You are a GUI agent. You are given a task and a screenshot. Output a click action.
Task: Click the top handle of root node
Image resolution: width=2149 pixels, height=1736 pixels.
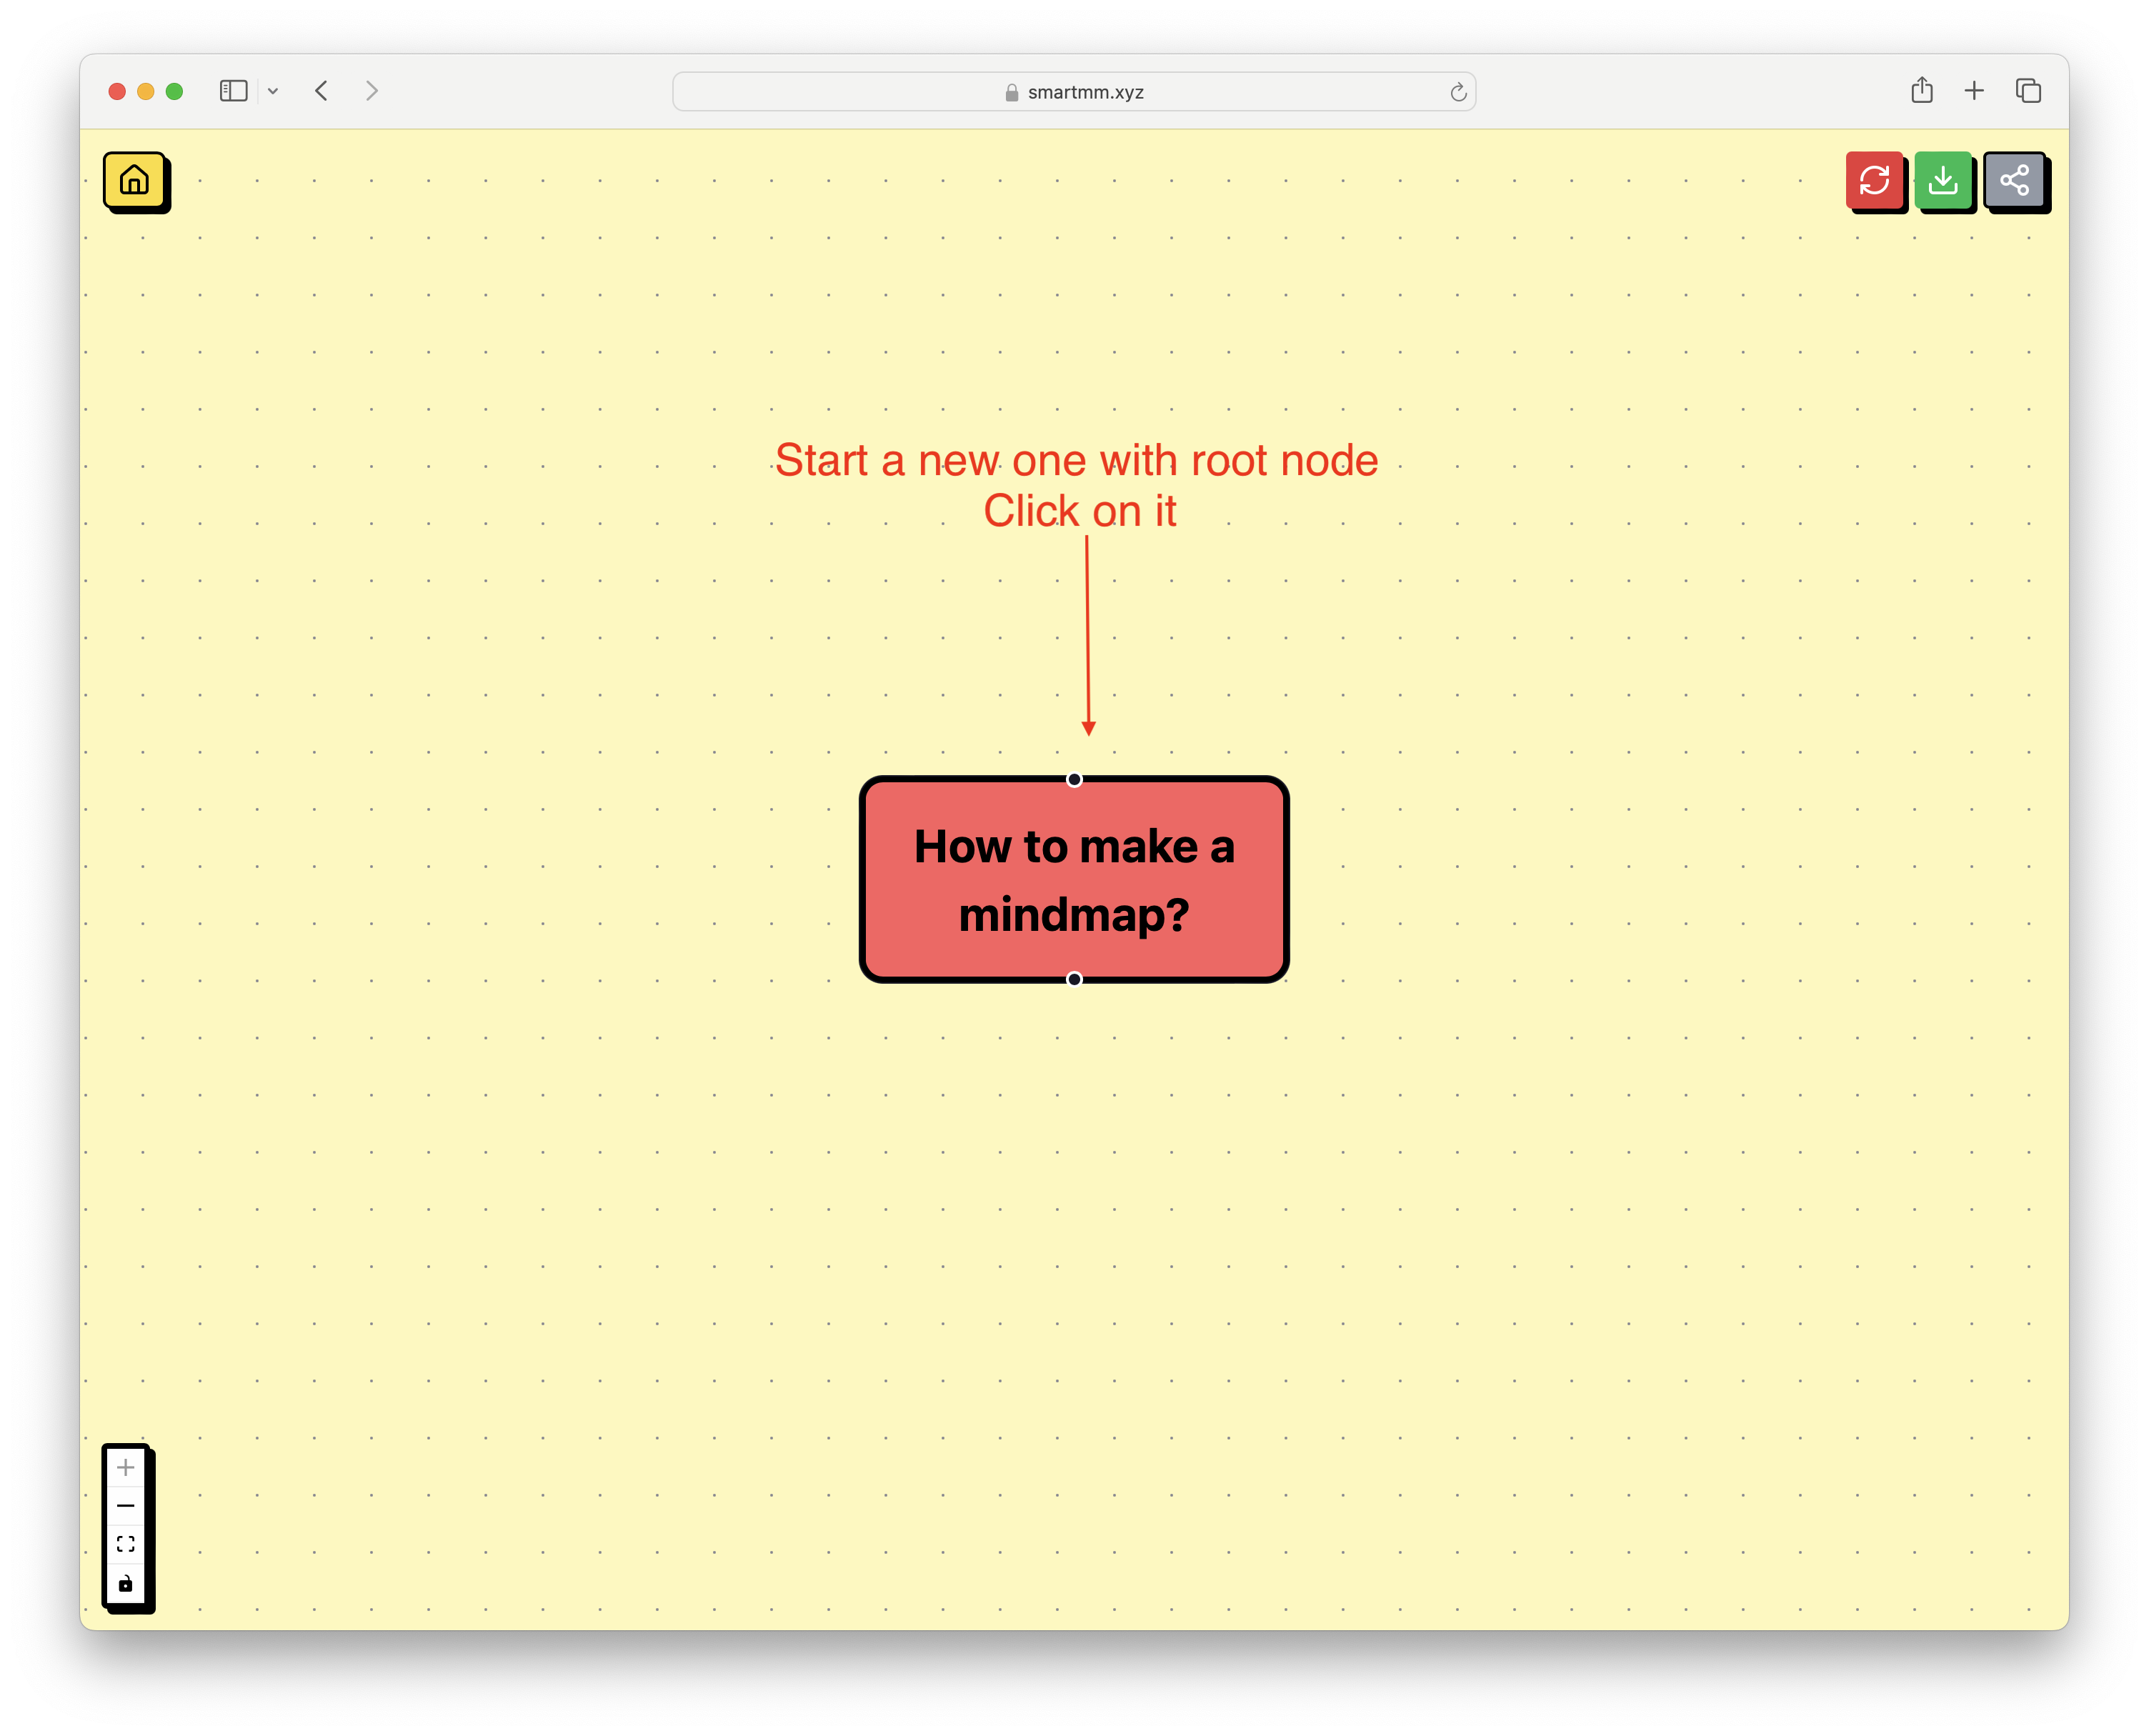1074,779
